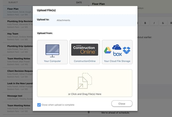Open the Hey Team message

[x=18, y=36]
